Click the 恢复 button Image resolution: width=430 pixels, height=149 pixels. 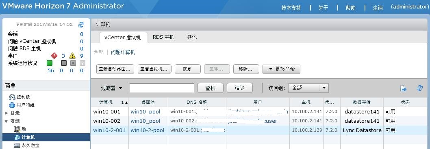coord(188,69)
